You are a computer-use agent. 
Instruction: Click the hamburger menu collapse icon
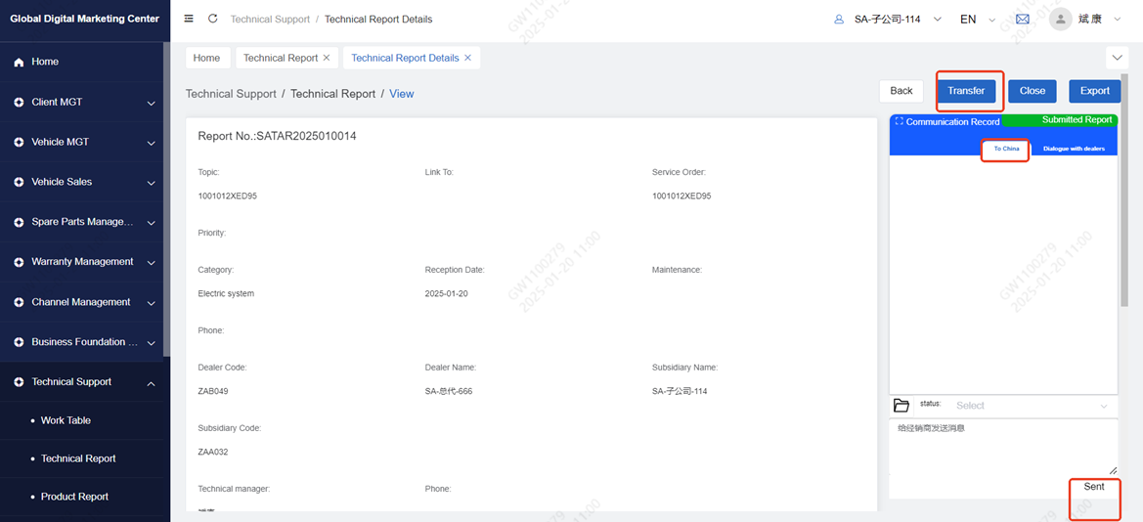click(x=189, y=19)
